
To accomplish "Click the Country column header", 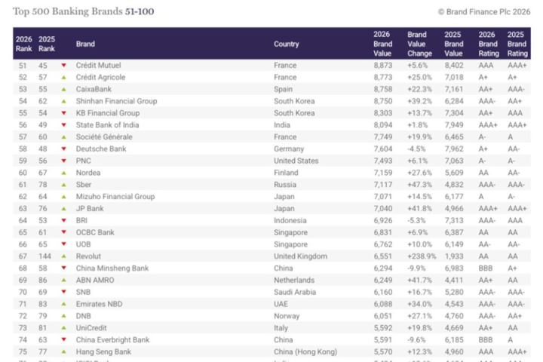I will [x=286, y=44].
